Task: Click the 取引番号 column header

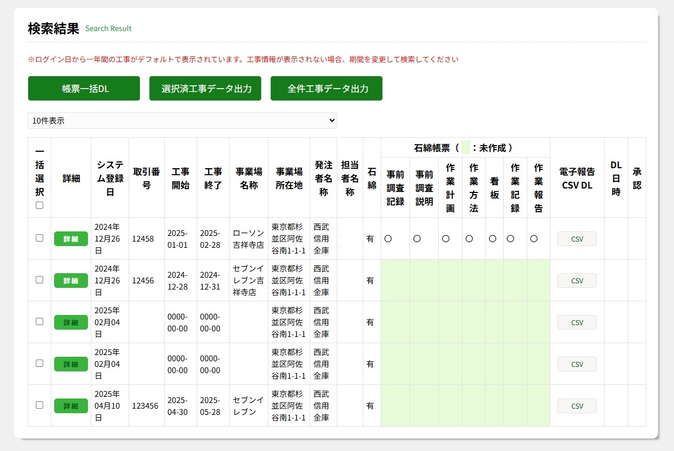Action: coord(147,178)
